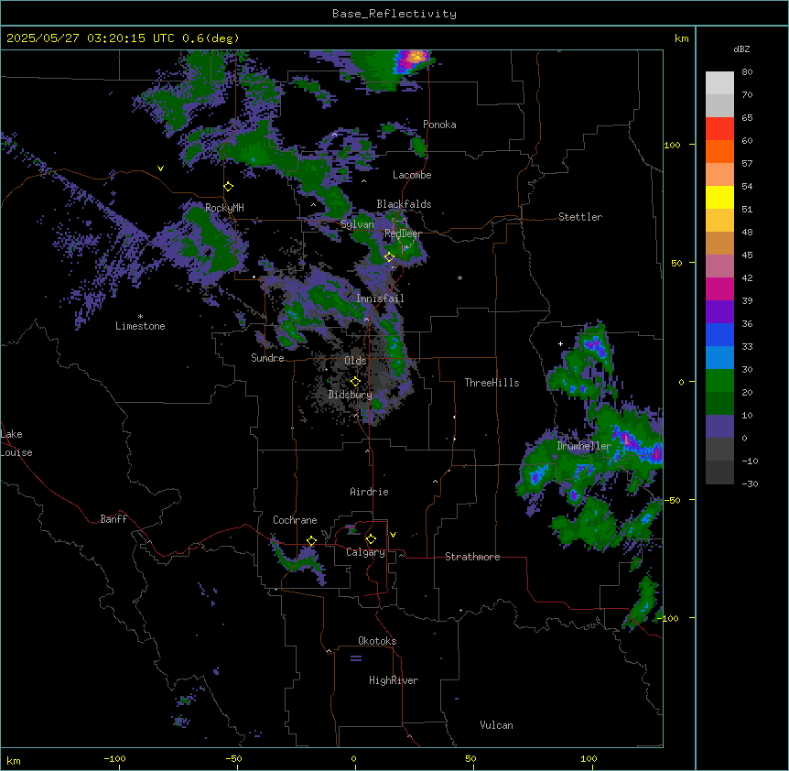Click the Vulcan town label

coord(497,725)
